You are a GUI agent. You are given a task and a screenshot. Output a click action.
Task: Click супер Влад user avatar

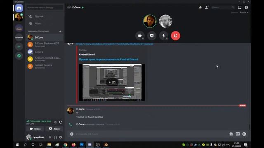click(x=29, y=137)
